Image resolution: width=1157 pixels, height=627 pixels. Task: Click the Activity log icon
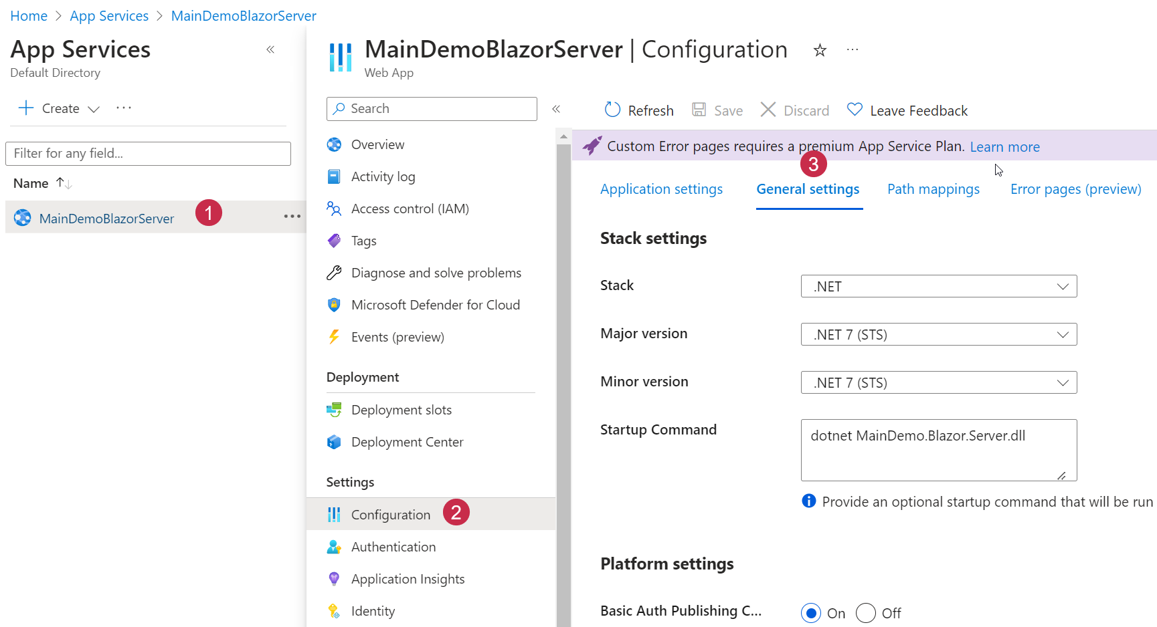334,176
